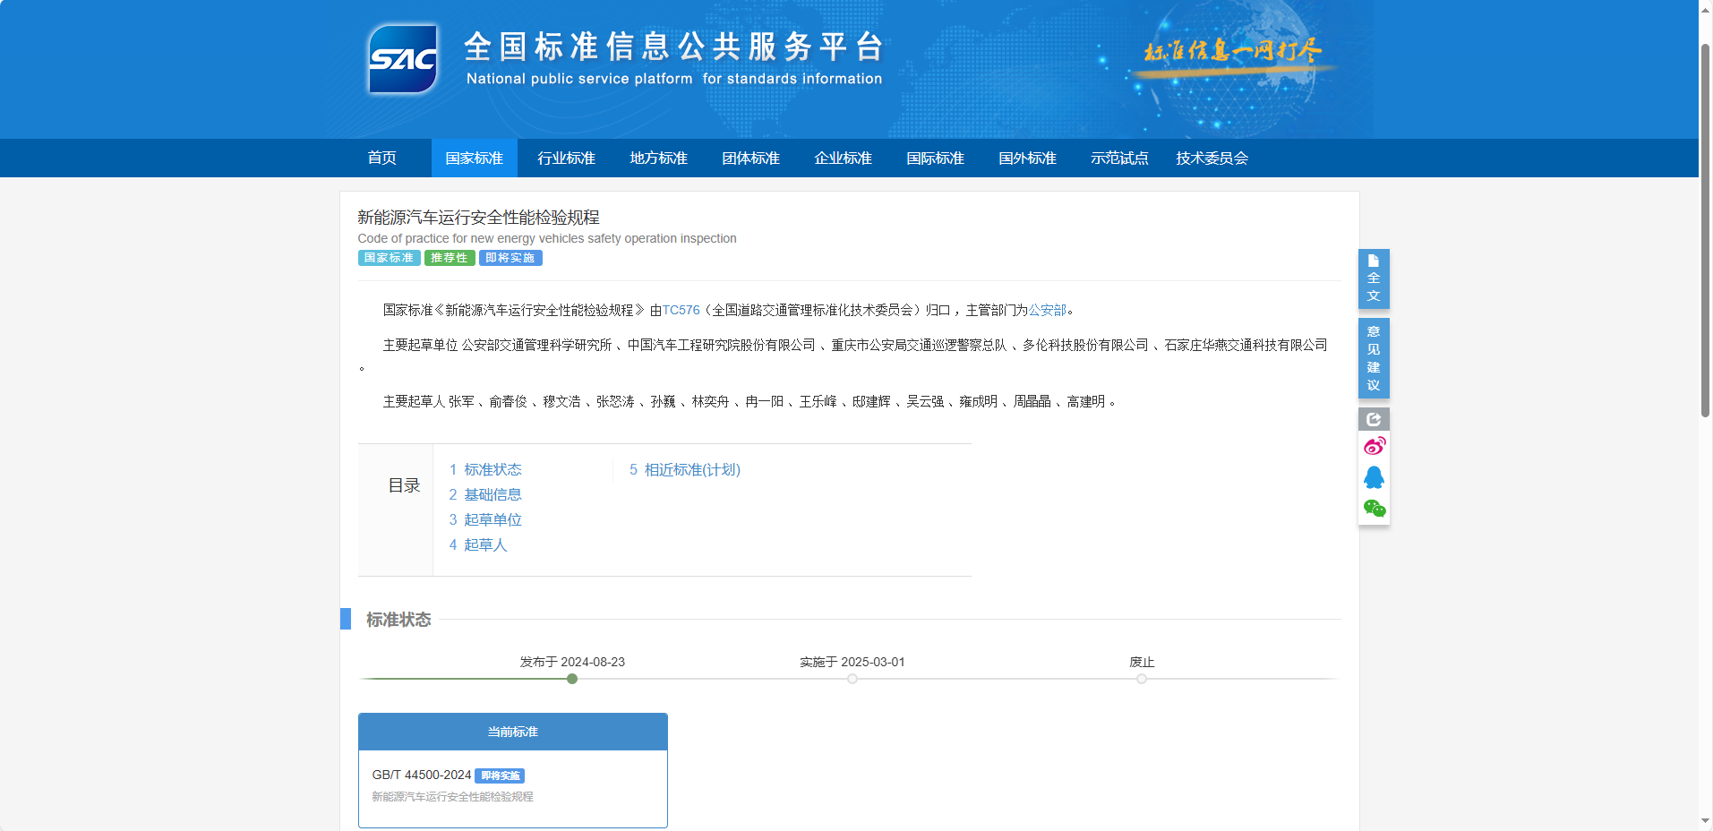Open 团体标准 navigation item
Viewport: 1713px width, 831px height.
click(751, 158)
